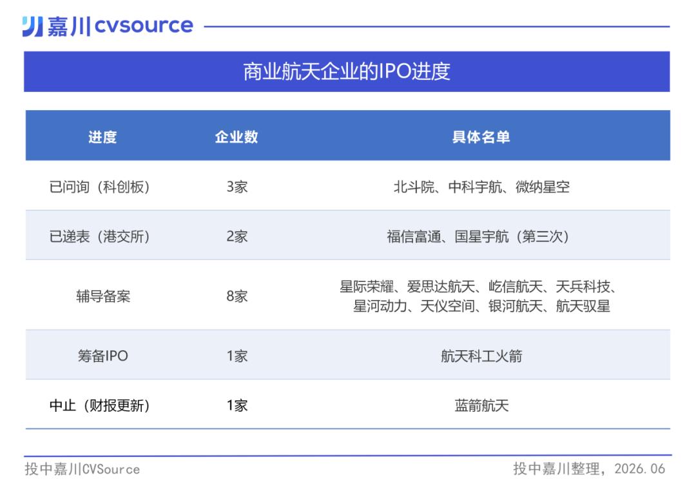Click the 2家 count cell
The width and height of the screenshot is (696, 484).
237,236
